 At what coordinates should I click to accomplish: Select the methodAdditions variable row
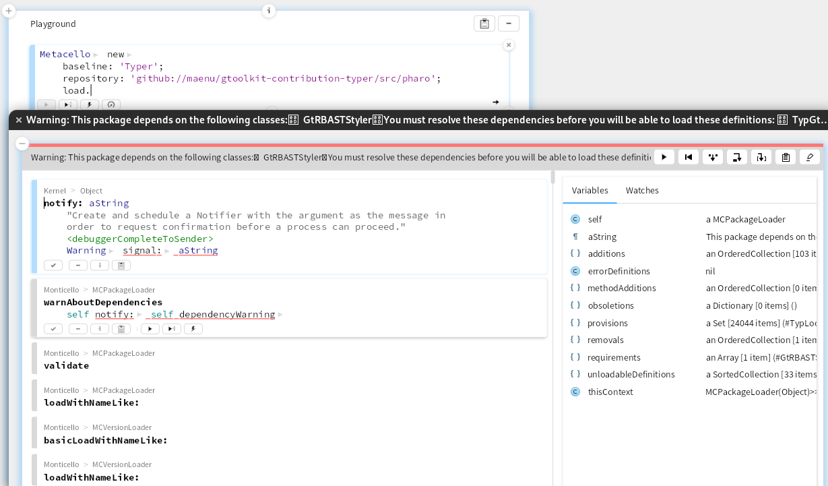click(x=690, y=288)
